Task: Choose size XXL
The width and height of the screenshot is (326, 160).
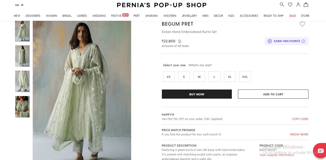Action: click(245, 77)
